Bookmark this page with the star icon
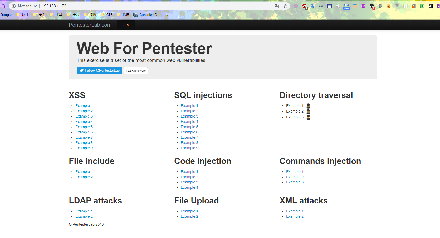 point(285,6)
